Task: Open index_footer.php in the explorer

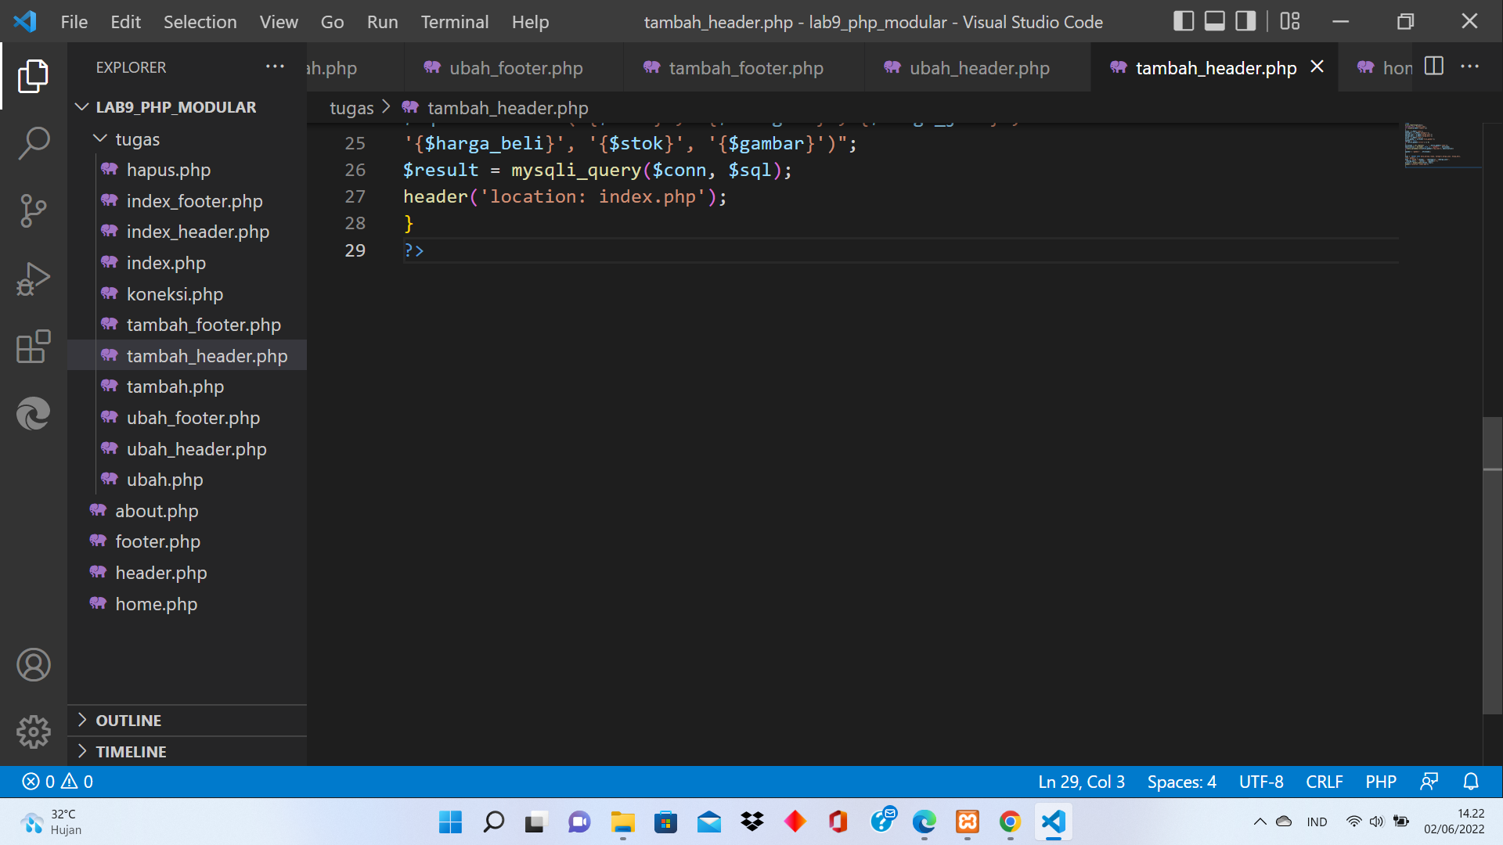Action: (187, 201)
